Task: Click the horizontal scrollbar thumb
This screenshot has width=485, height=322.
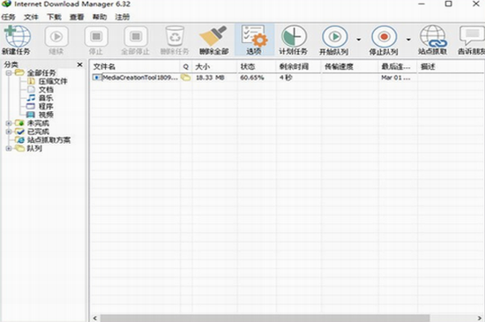Action: pos(265,318)
